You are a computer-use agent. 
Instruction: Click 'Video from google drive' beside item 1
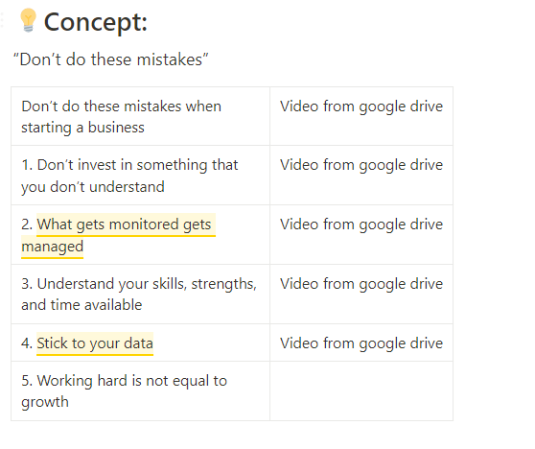coord(361,165)
